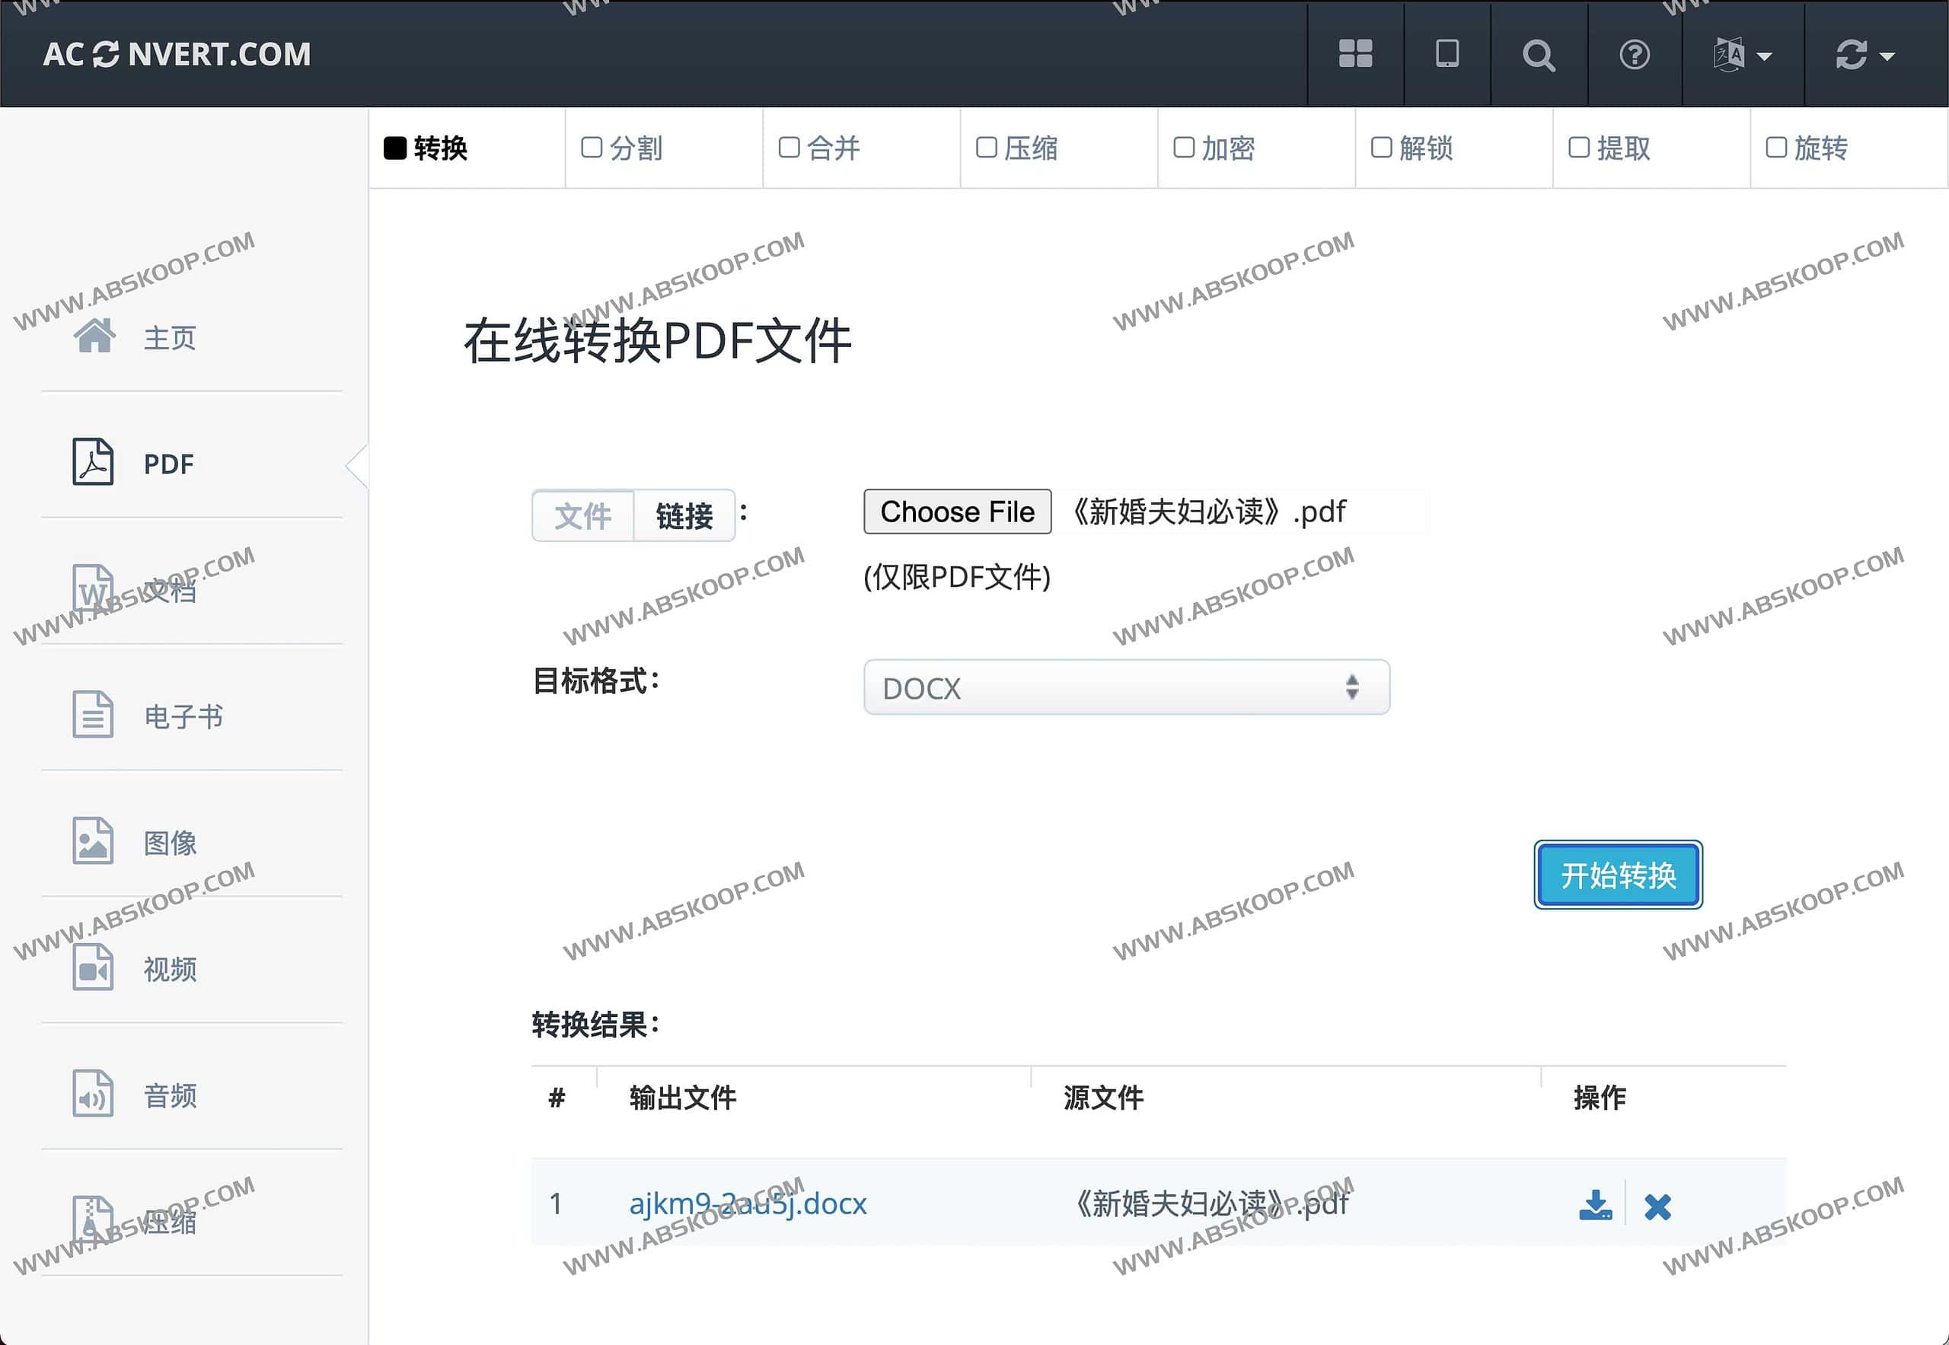Click the 开始转换 start conversion button
Viewport: 1949px width, 1345px height.
coord(1618,875)
